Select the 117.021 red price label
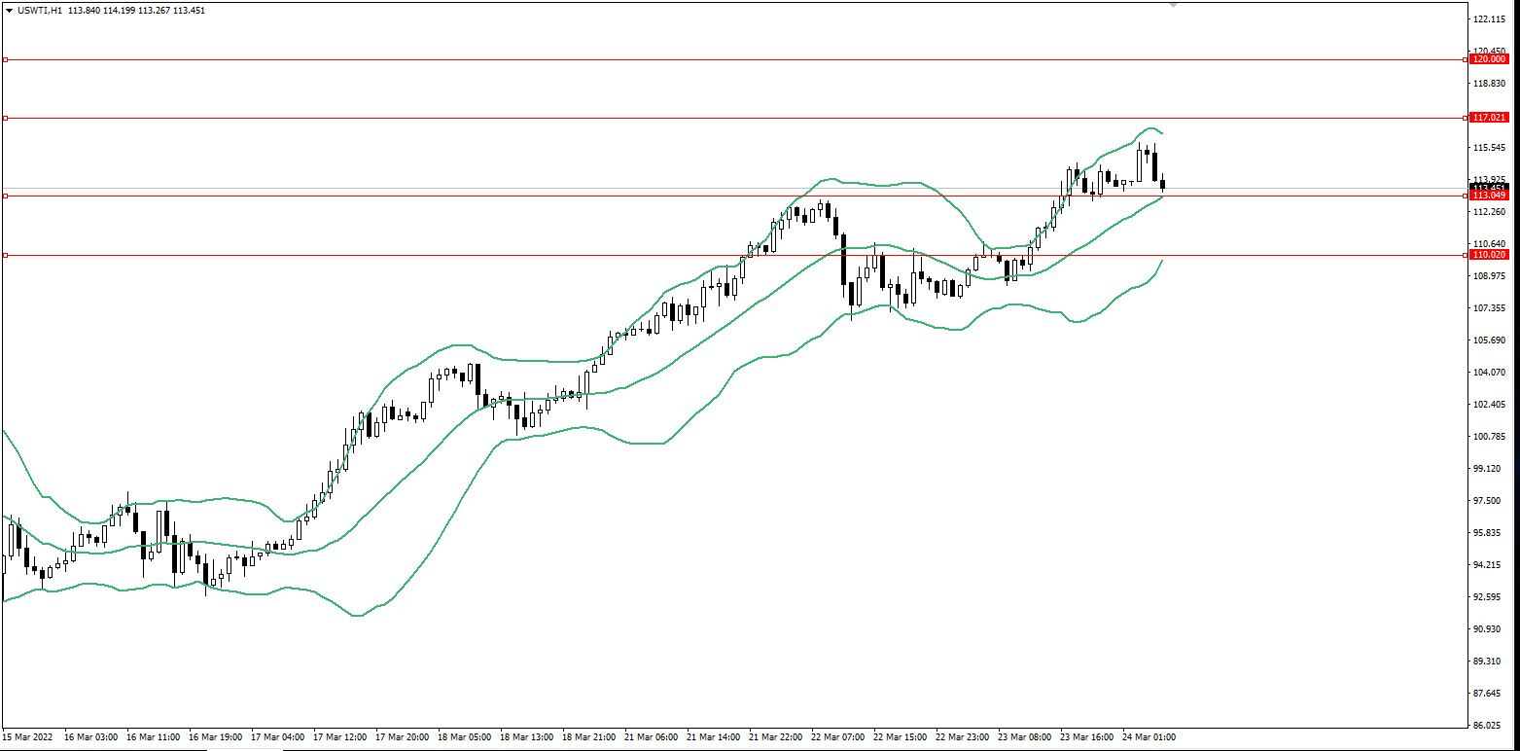1520x751 pixels. pos(1489,118)
